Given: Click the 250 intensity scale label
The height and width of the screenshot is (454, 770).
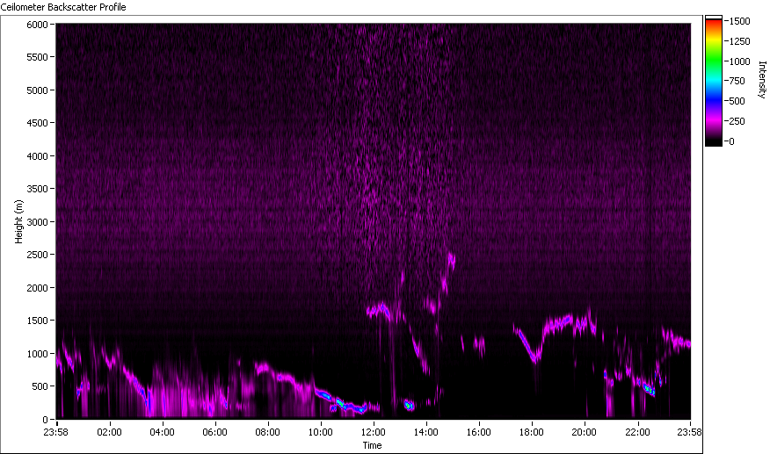Looking at the screenshot, I should (x=737, y=121).
